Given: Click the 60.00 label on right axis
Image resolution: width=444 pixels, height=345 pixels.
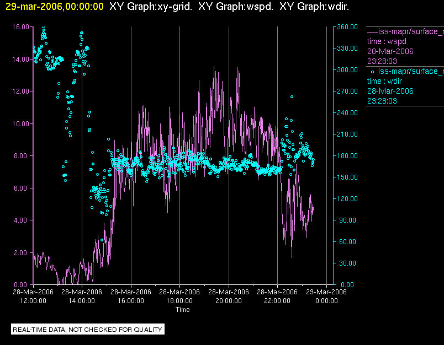Looking at the screenshot, I should click(x=348, y=241).
